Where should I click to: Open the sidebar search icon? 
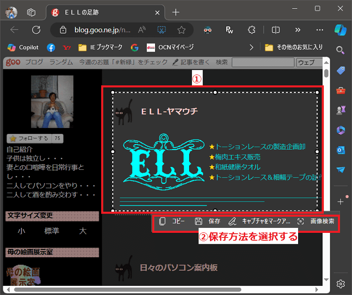pyautogui.click(x=340, y=50)
